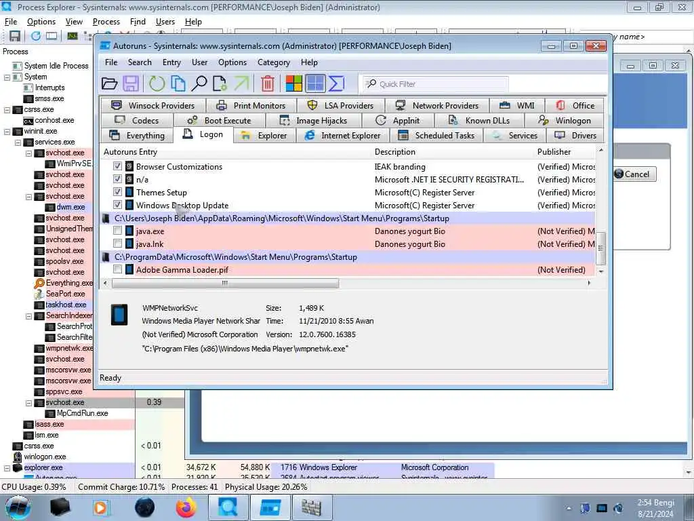This screenshot has width=694, height=521.
Task: Uncheck the Themes Setup entry
Action: [117, 192]
